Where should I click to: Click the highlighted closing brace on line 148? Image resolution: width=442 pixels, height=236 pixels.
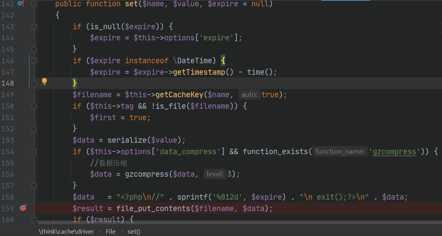75,83
